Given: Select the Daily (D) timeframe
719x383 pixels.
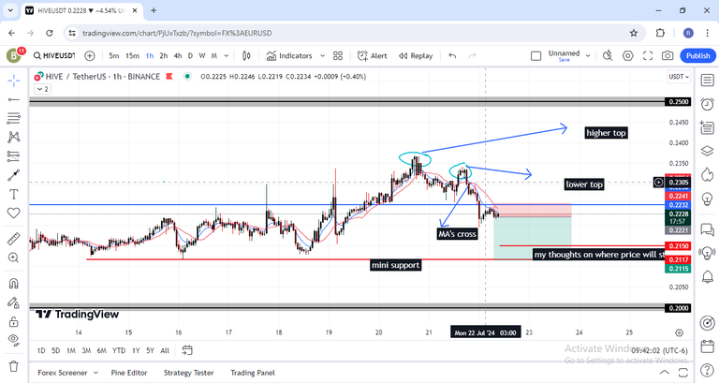Looking at the screenshot, I should 190,56.
